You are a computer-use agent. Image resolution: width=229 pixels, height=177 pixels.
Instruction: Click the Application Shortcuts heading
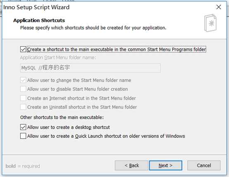pyautogui.click(x=39, y=20)
